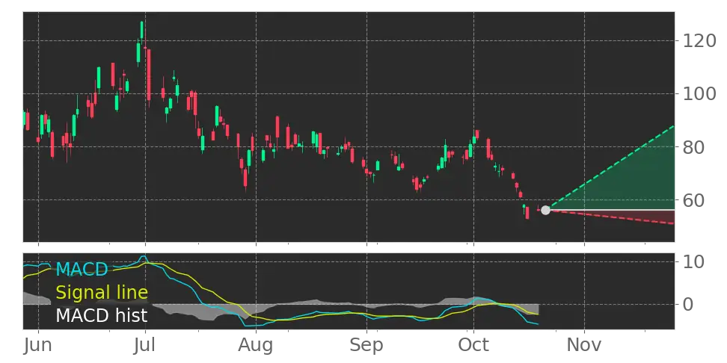
Task: Click the Aug month axis label
Action: tap(256, 345)
